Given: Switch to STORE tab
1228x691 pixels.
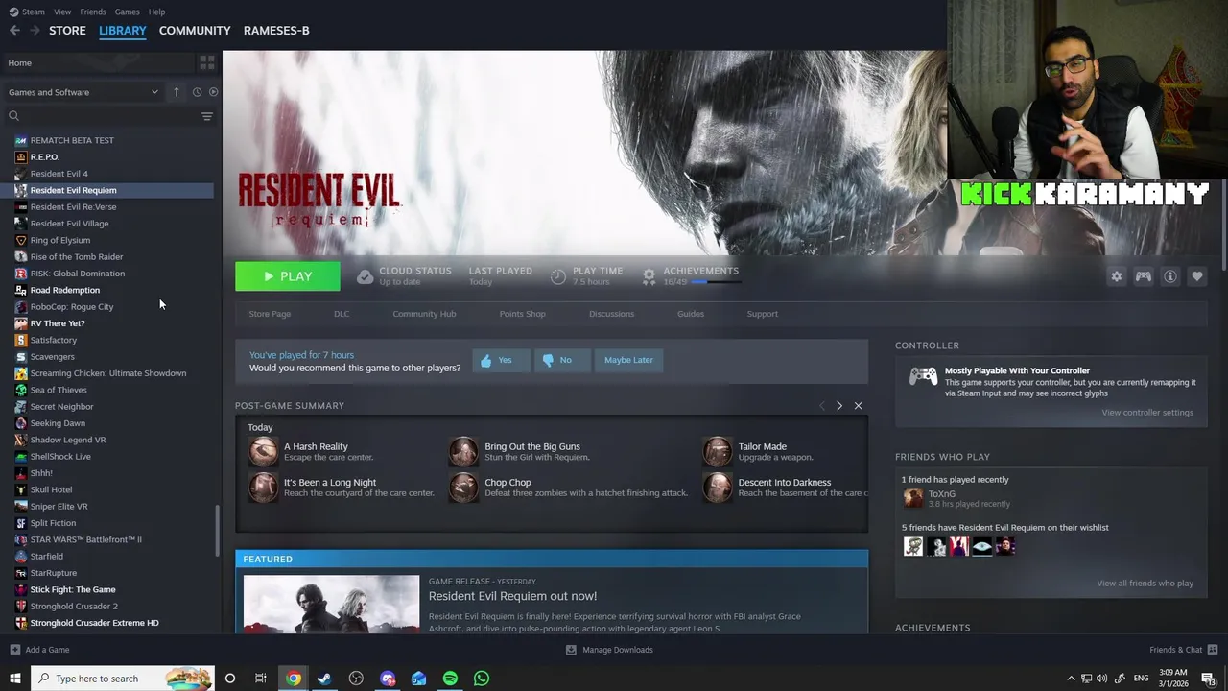Looking at the screenshot, I should coord(67,31).
